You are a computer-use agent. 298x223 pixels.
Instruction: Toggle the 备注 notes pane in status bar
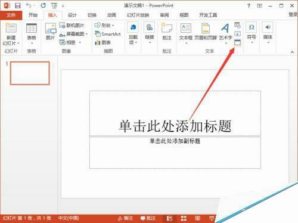pos(125,218)
